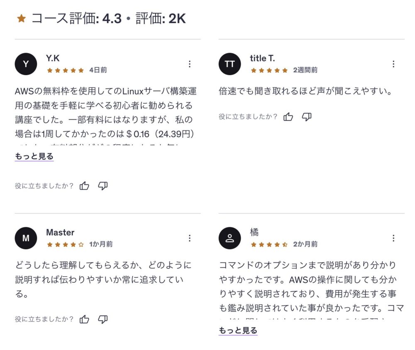415x350 pixels.
Task: Click the TT avatar of title T.
Action: pyautogui.click(x=229, y=64)
